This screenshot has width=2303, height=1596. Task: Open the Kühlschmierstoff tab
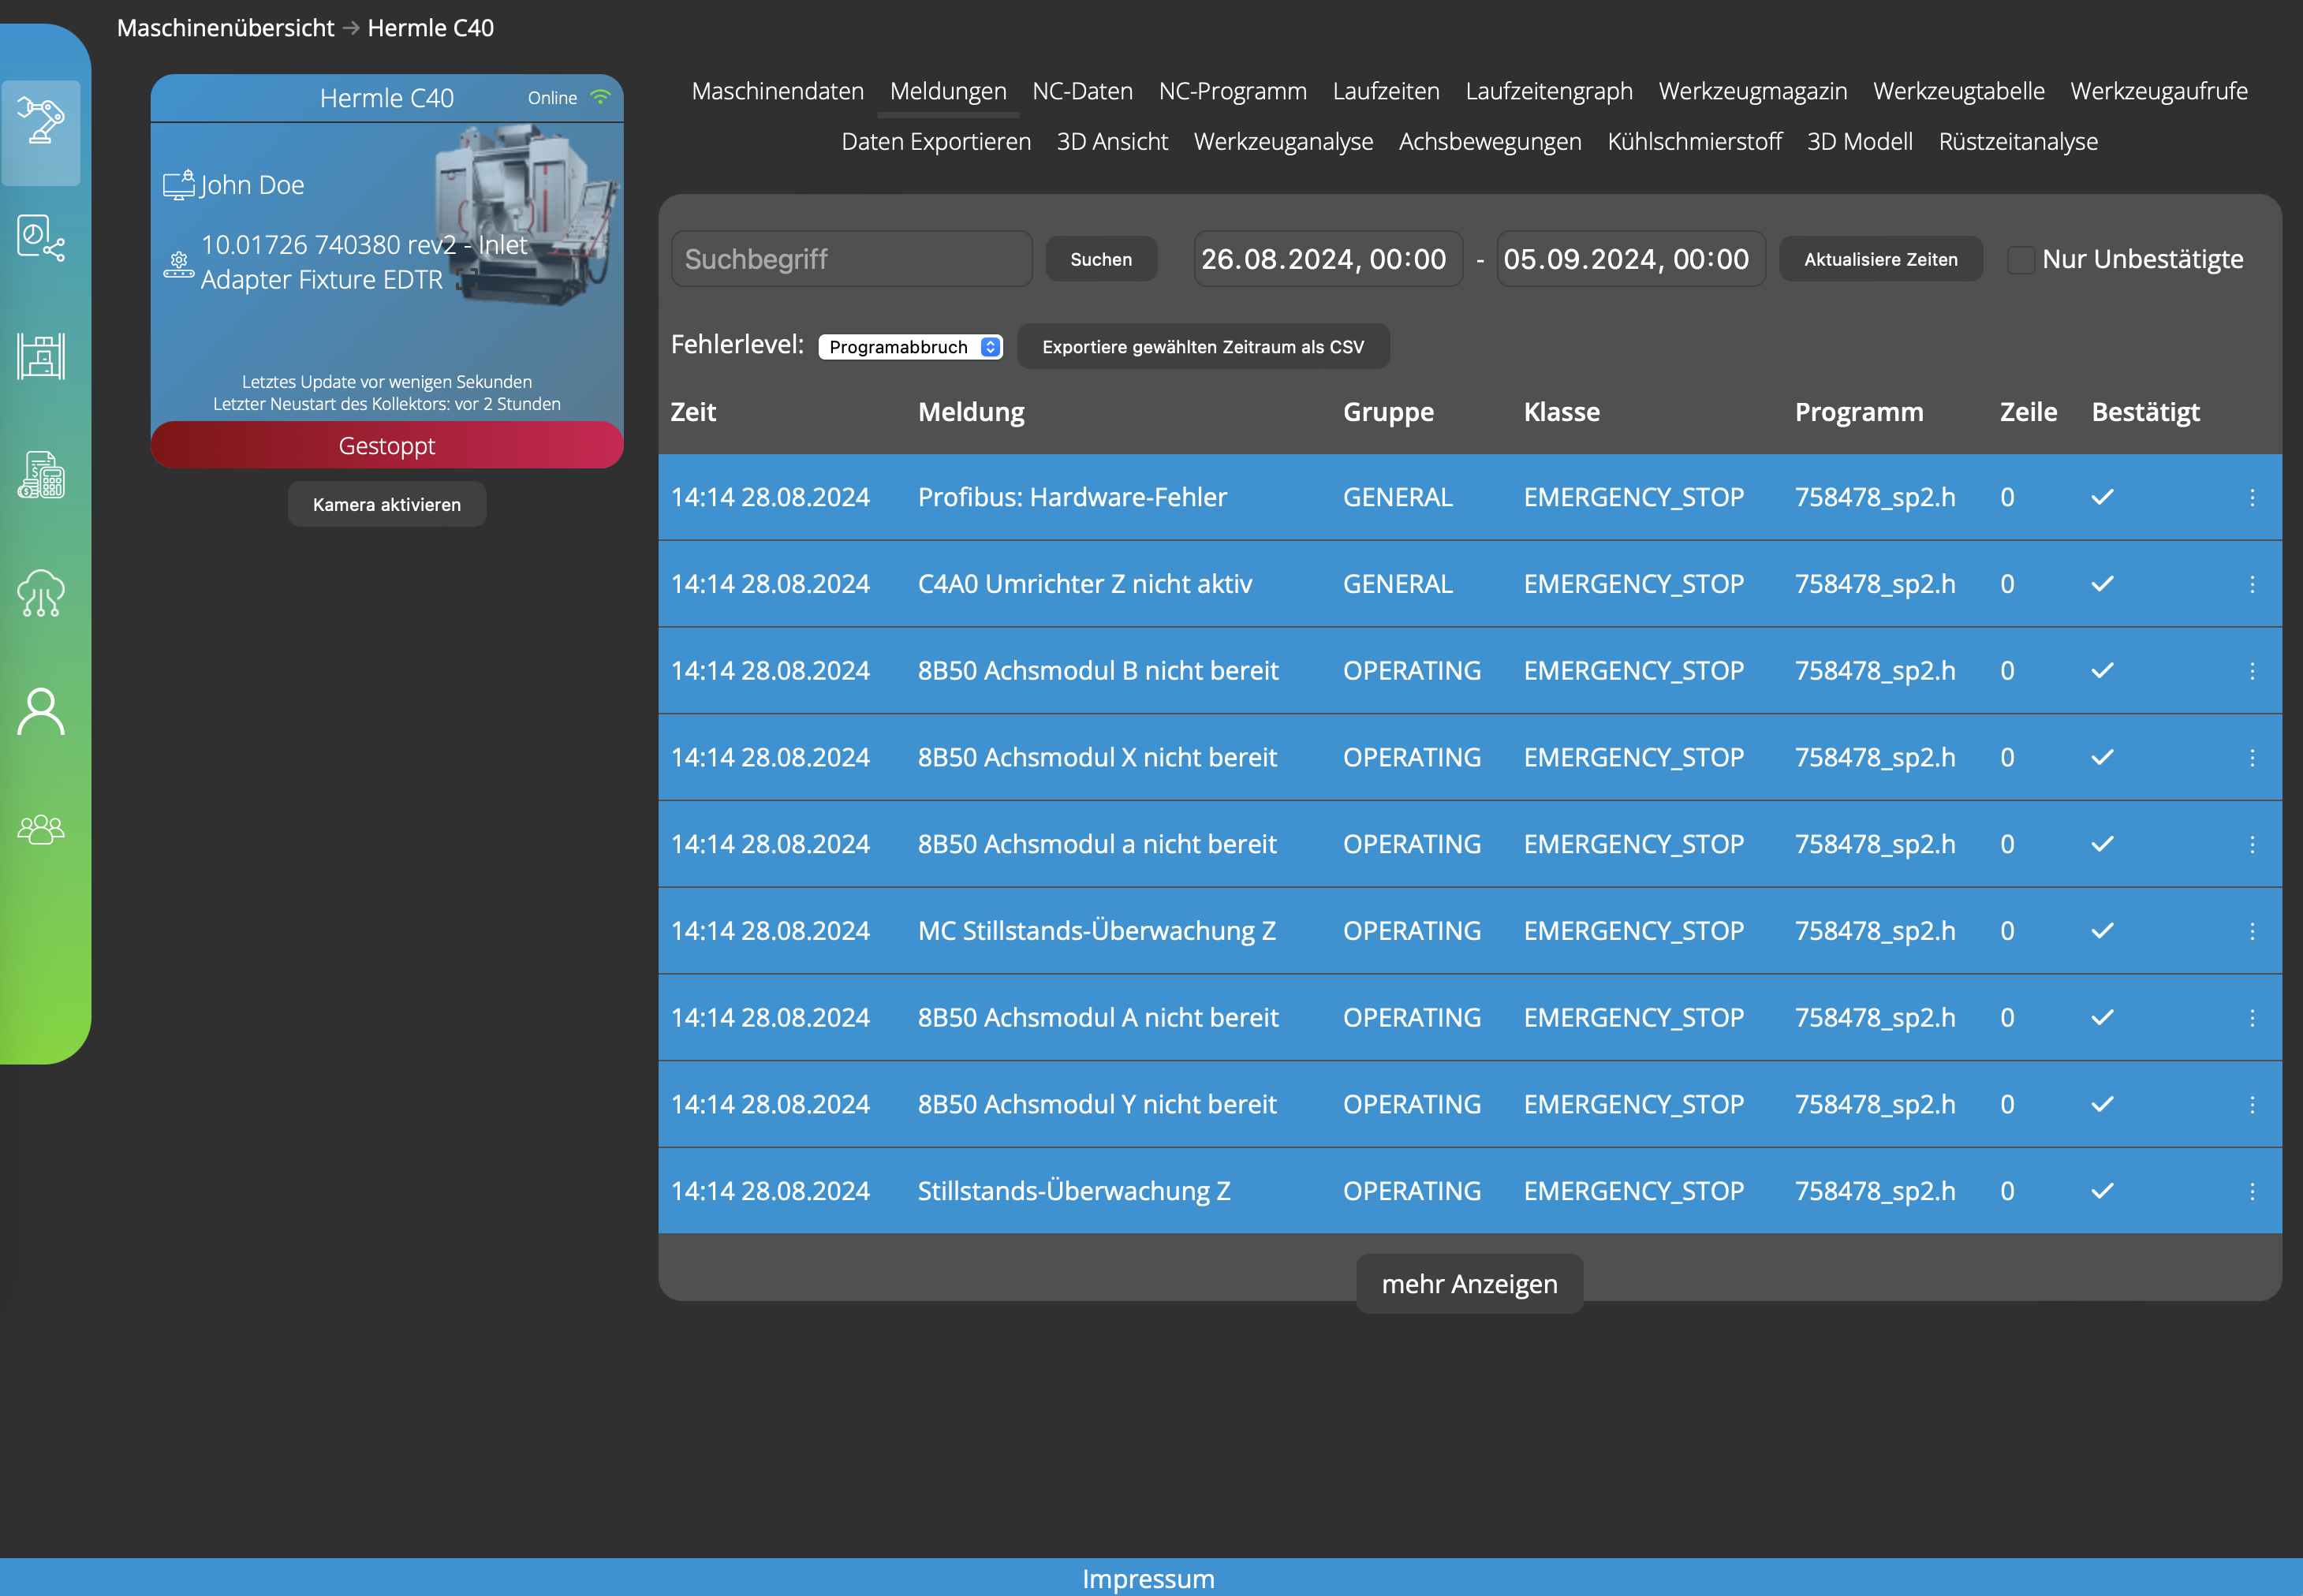[1694, 142]
